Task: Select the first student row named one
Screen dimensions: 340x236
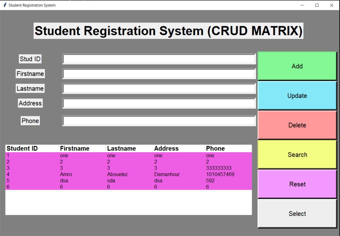Action: pyautogui.click(x=128, y=155)
